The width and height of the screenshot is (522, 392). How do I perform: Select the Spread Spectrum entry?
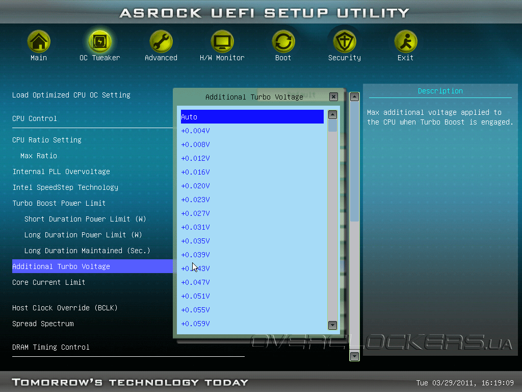pos(43,324)
